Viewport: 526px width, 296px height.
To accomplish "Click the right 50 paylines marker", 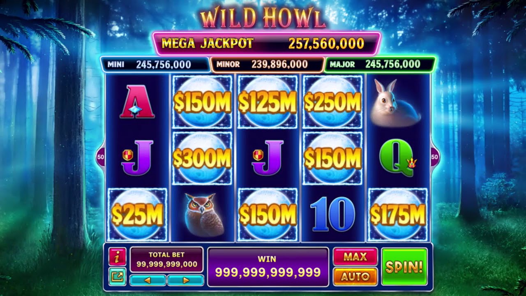I will point(435,157).
